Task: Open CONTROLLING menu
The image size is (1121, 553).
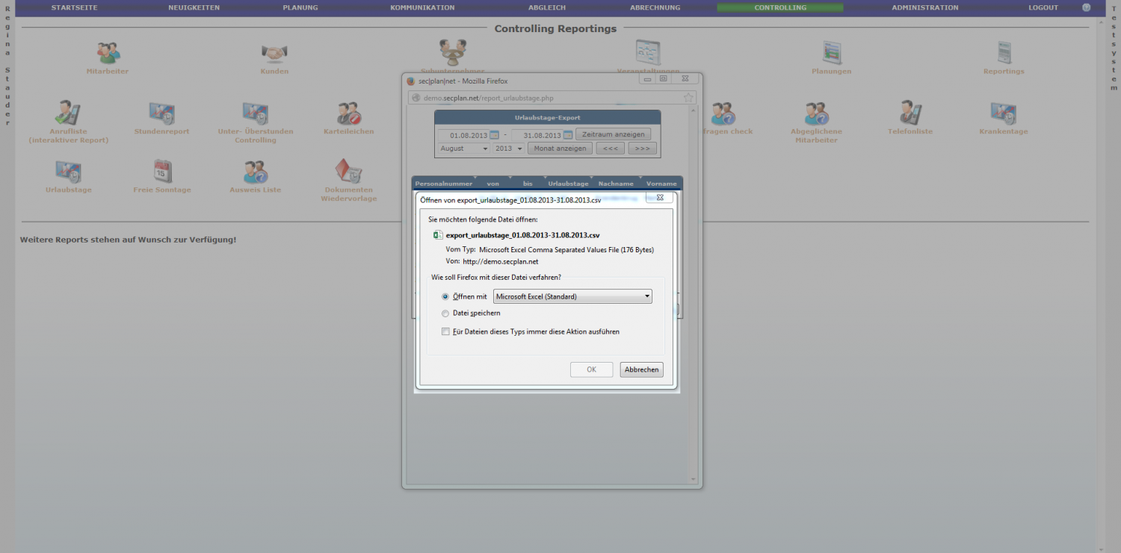Action: pos(780,7)
